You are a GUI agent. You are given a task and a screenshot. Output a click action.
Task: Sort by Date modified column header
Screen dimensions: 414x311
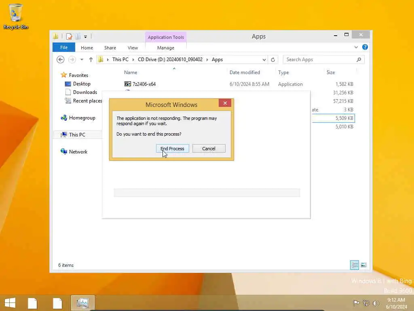pos(245,72)
